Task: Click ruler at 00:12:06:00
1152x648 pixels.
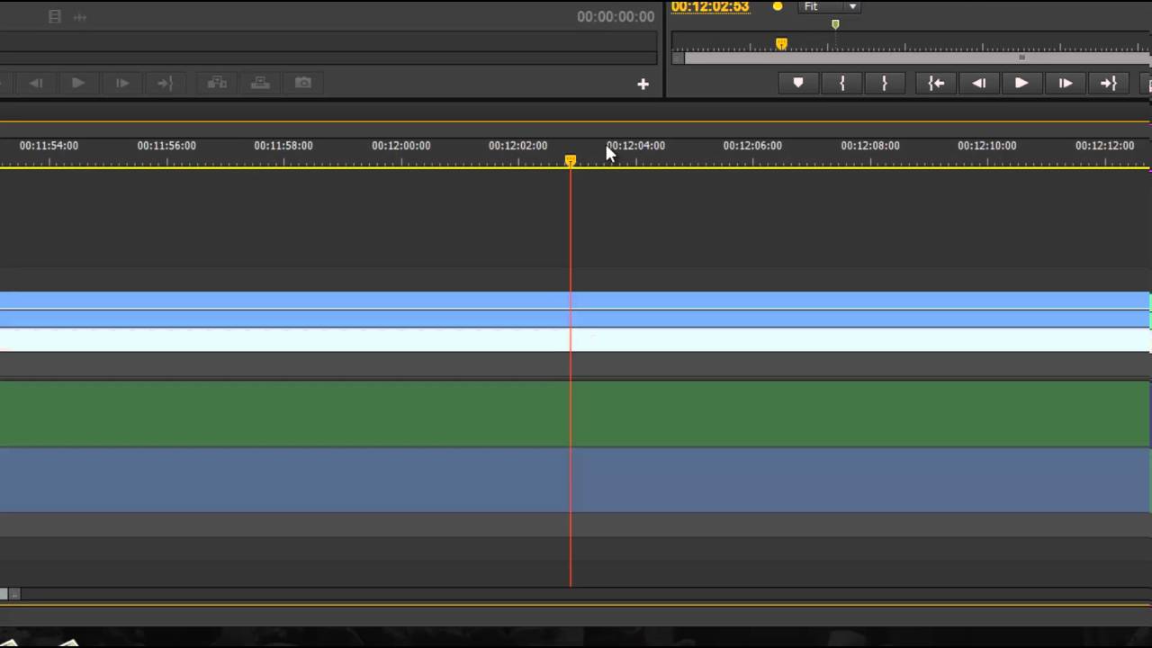Action: tap(752, 146)
